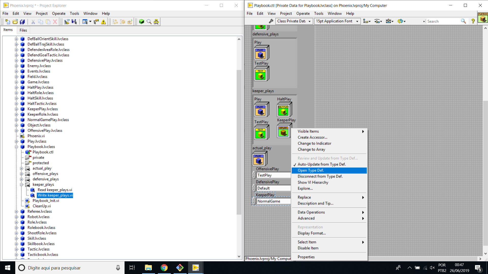Select the PLAY icon under actual_play
488x274 pixels.
coord(260,159)
